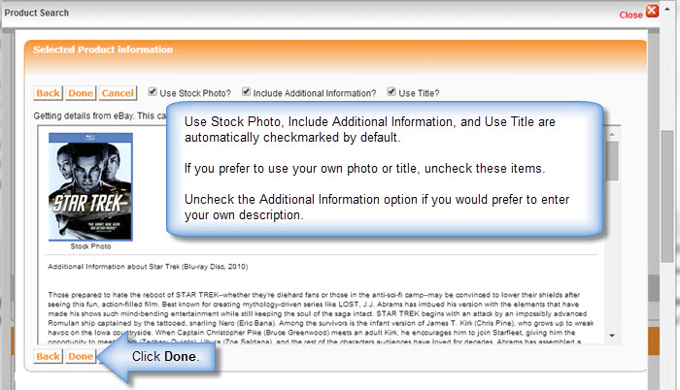Click the red X close icon
Image resolution: width=680 pixels, height=390 pixels.
[652, 11]
